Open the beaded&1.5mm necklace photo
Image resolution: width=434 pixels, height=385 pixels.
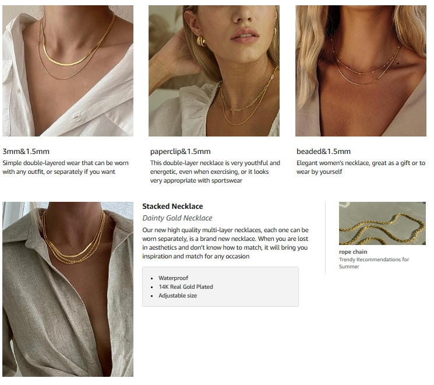(x=361, y=71)
